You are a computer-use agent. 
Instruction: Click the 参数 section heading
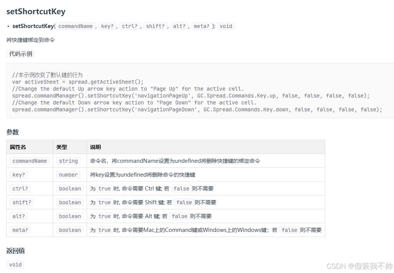click(x=13, y=132)
